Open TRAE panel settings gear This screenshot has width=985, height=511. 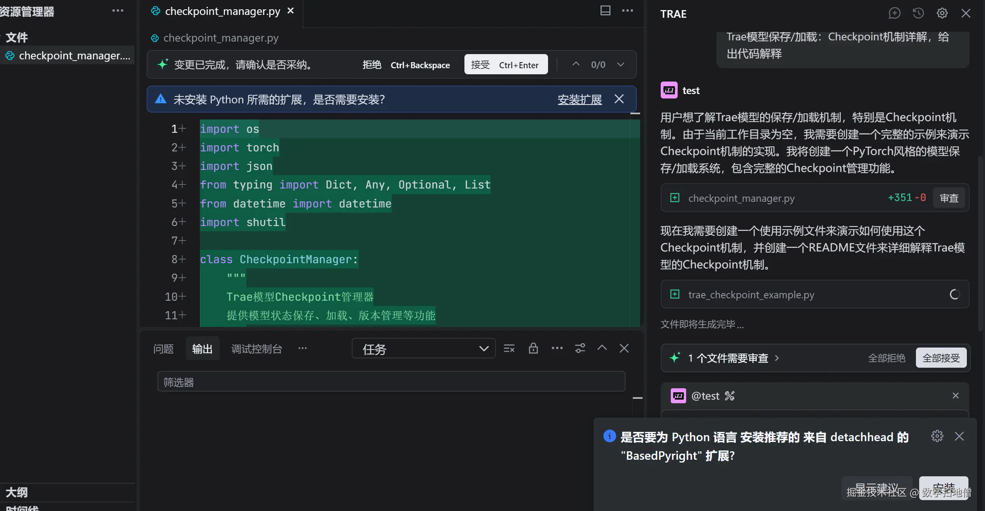[942, 13]
